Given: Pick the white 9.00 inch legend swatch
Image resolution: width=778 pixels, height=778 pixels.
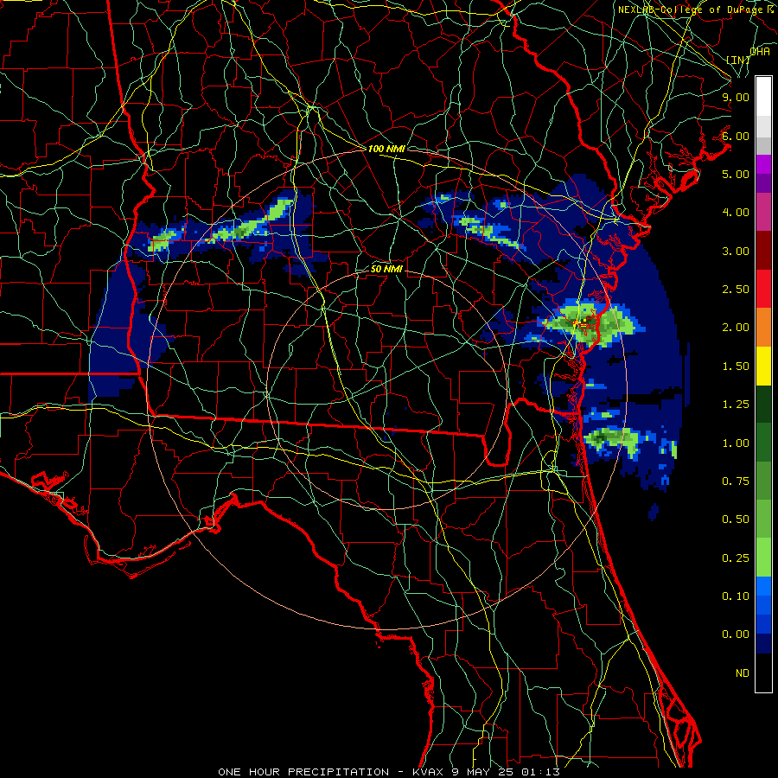Looking at the screenshot, I should click(763, 97).
